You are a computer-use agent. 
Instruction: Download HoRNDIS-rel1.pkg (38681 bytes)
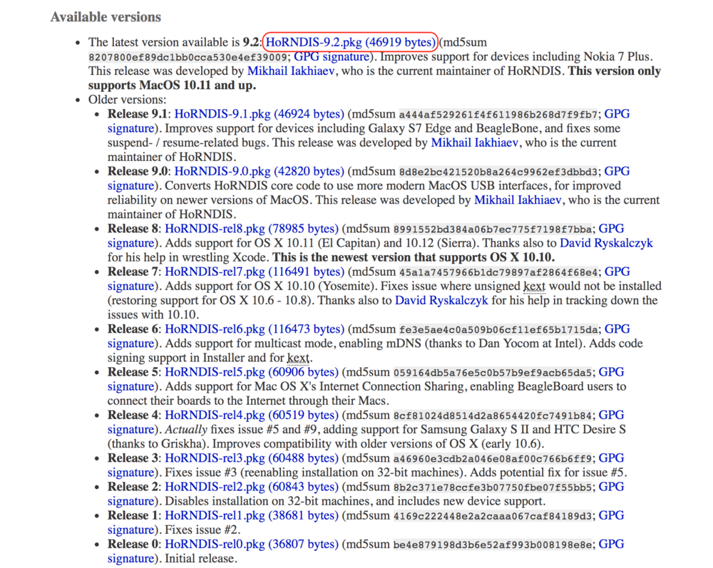252,516
